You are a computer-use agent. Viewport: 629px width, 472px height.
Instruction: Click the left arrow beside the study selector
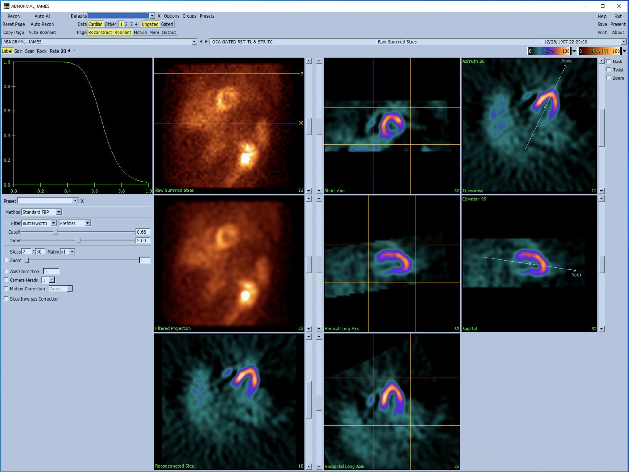(201, 42)
